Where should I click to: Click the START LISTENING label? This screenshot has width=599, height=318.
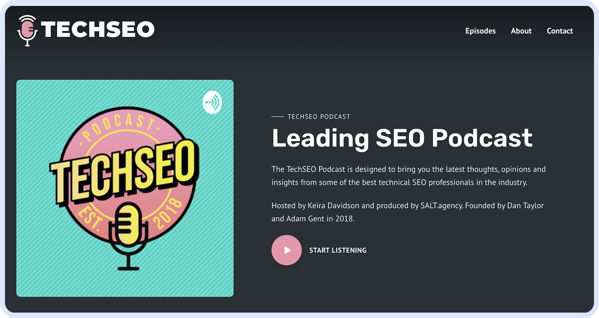338,250
